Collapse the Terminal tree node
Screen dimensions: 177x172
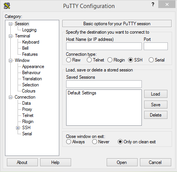(10, 36)
